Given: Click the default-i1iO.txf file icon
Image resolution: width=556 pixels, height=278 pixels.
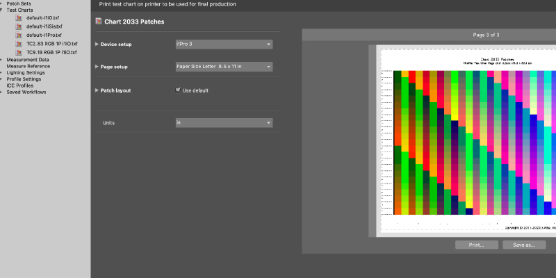Looking at the screenshot, I should click(19, 18).
